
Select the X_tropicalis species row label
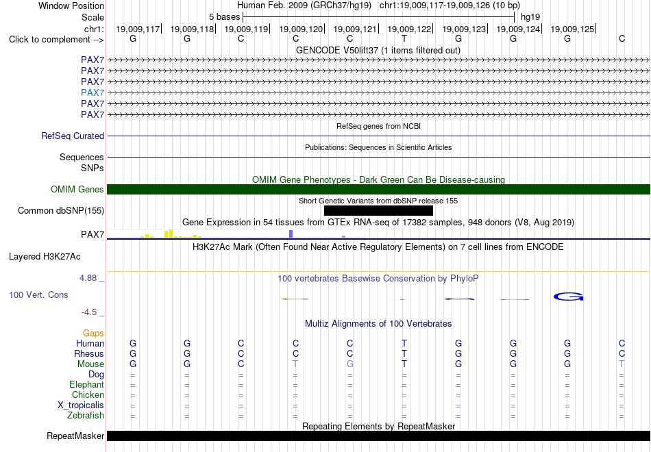(x=81, y=405)
